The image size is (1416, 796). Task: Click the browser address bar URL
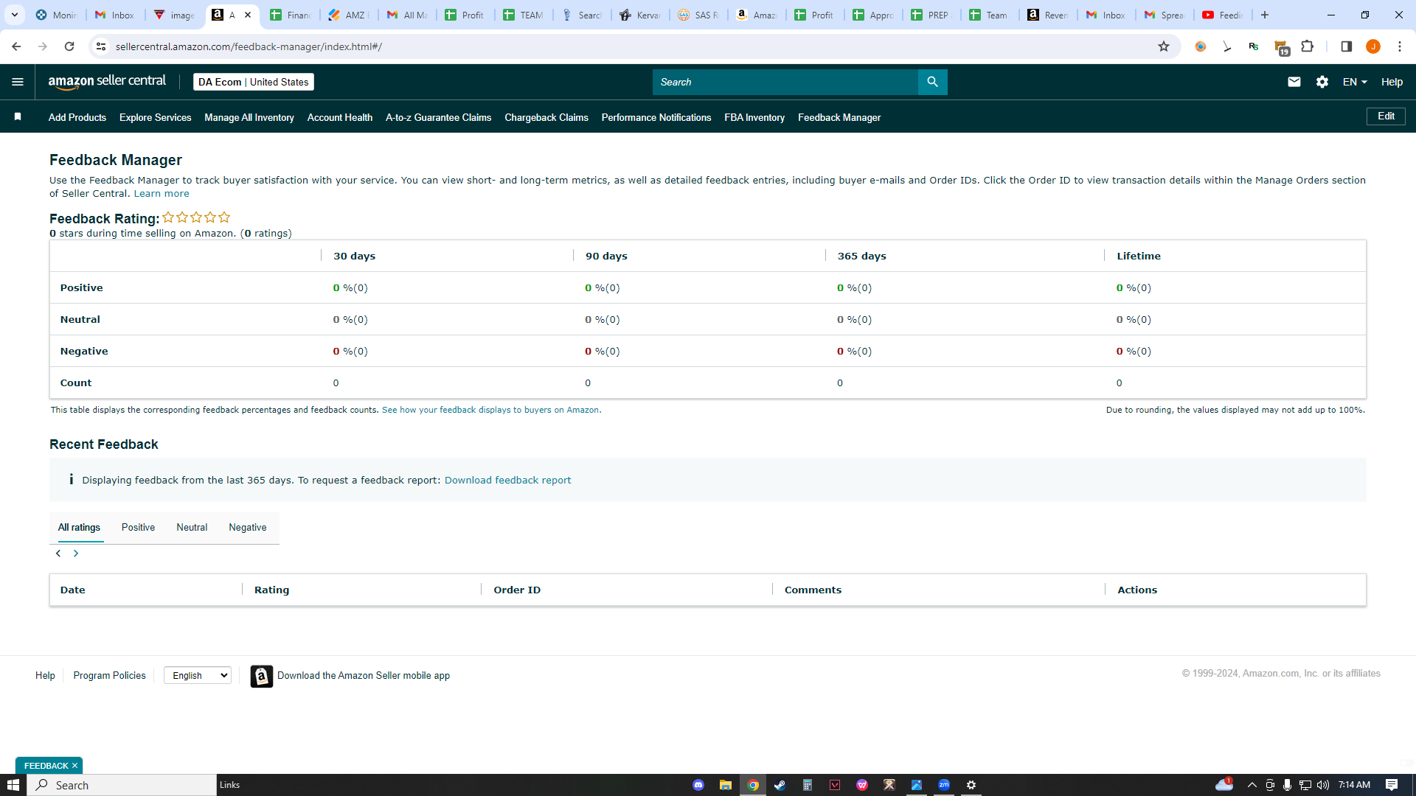click(x=249, y=46)
